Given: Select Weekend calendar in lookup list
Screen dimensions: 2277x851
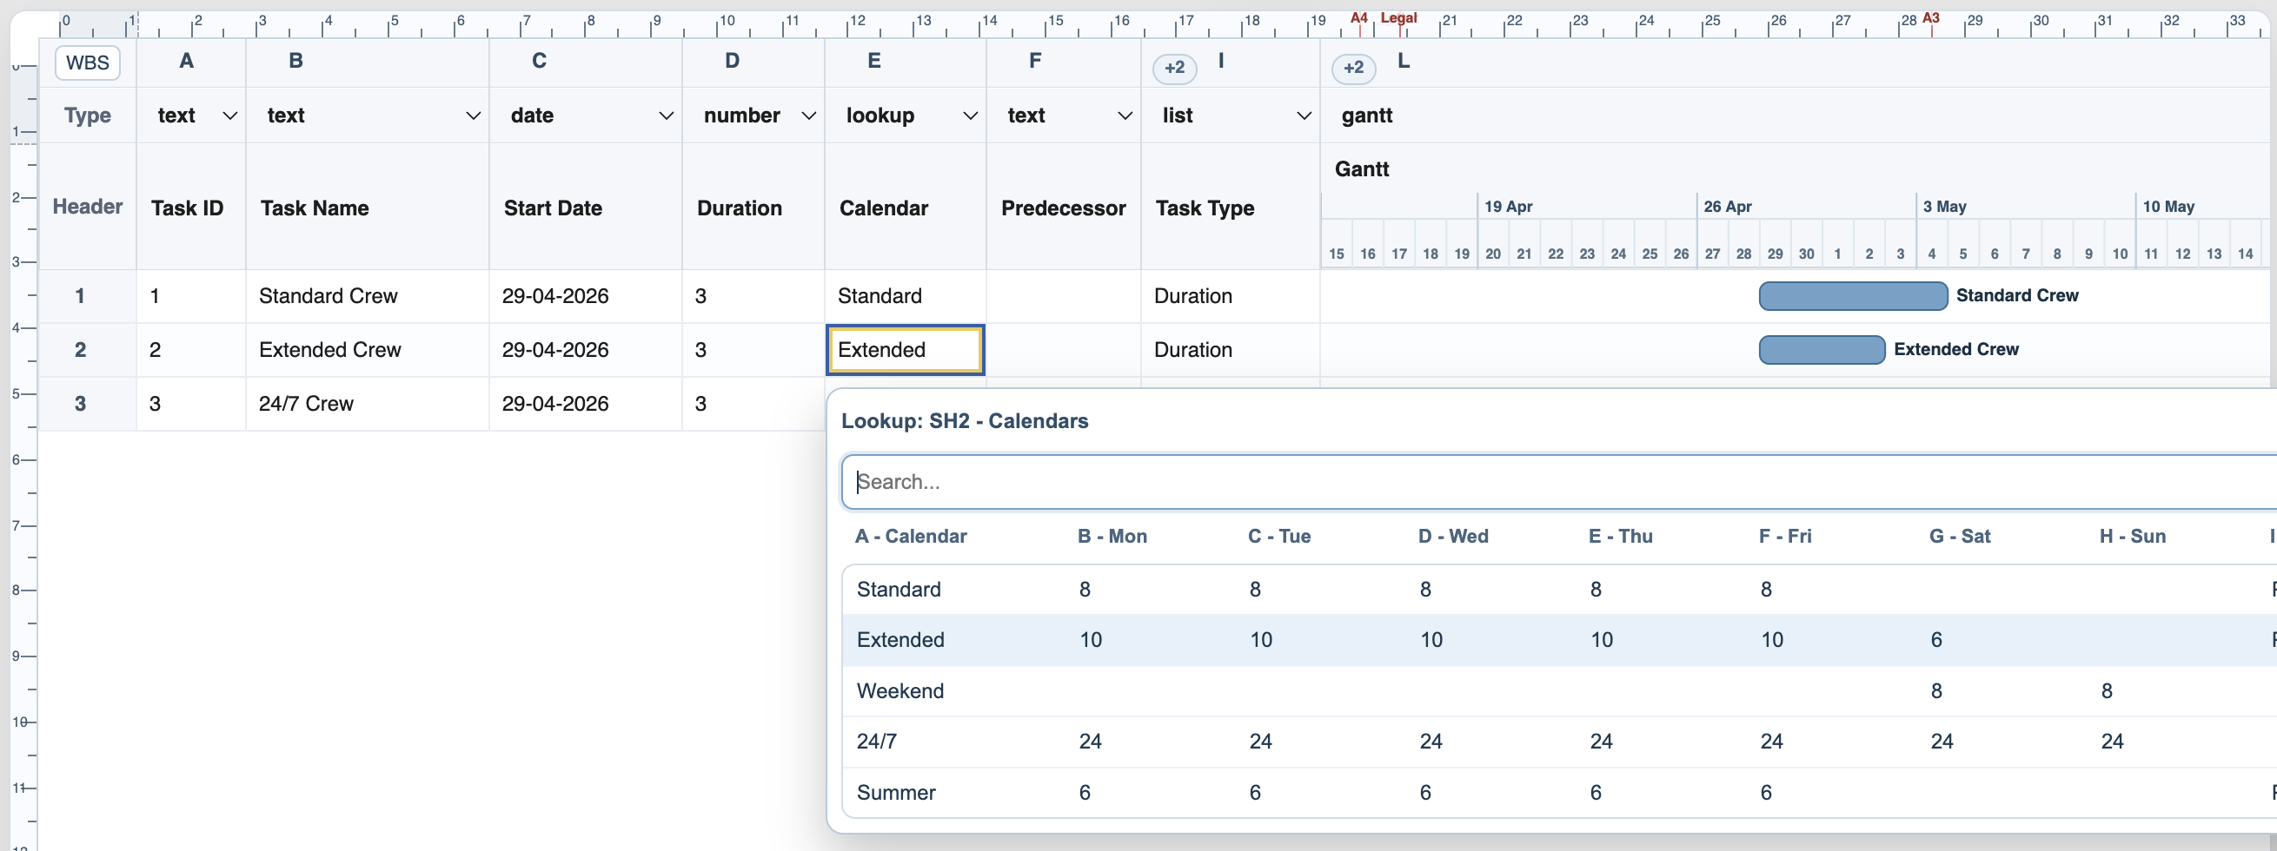Looking at the screenshot, I should point(1559,691).
